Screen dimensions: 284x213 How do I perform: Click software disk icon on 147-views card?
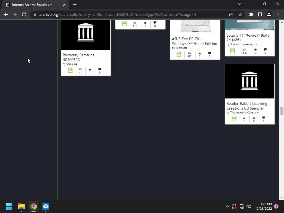pyautogui.click(x=124, y=24)
